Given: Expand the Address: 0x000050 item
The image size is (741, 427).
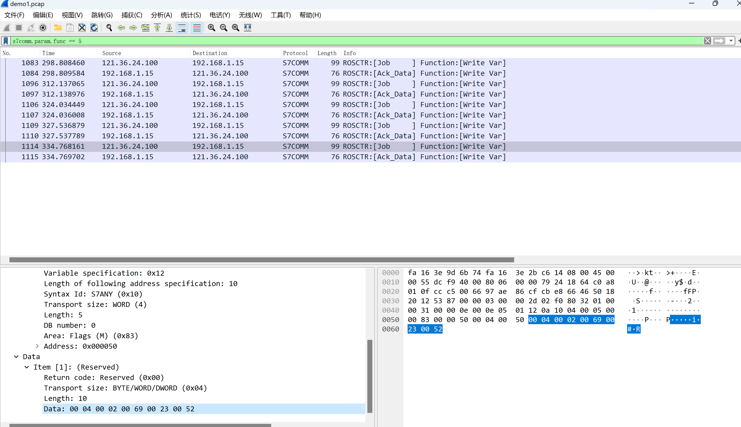Looking at the screenshot, I should 37,346.
